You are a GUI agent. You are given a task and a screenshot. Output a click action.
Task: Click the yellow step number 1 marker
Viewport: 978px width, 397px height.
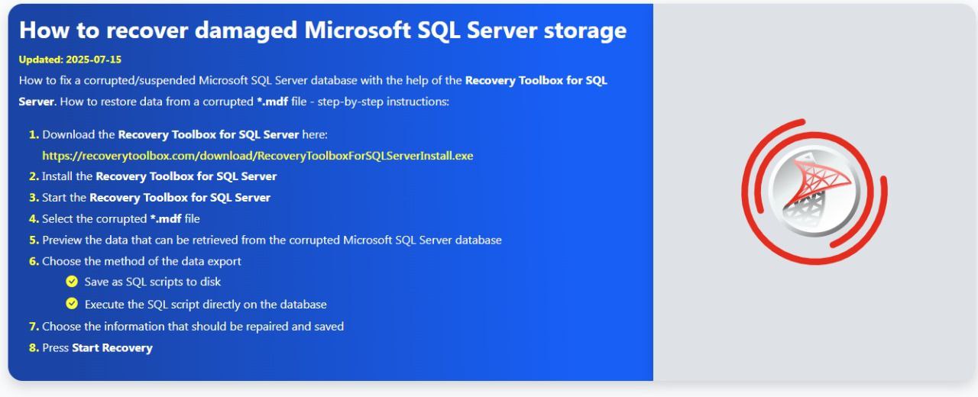pos(34,134)
